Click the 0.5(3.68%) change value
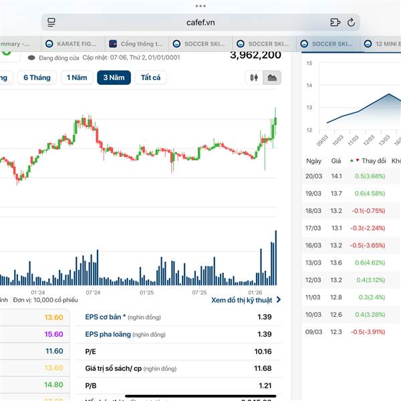The image size is (401, 401). tap(370, 176)
